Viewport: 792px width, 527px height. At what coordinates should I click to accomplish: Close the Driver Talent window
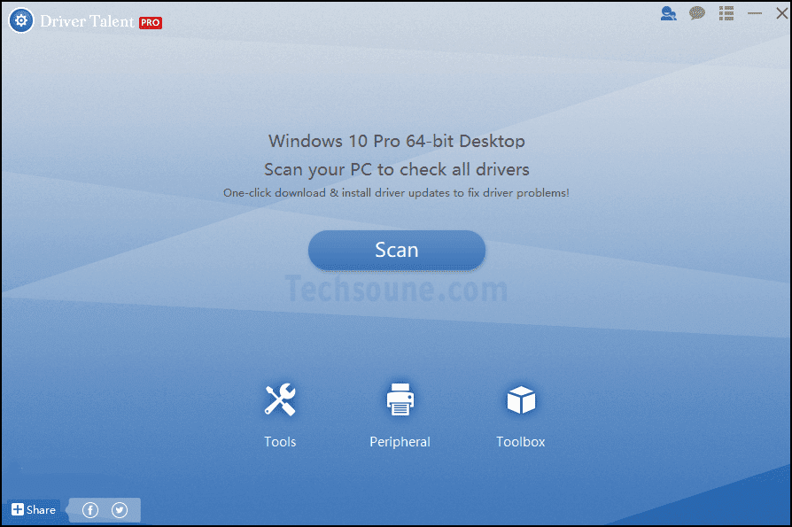click(782, 13)
